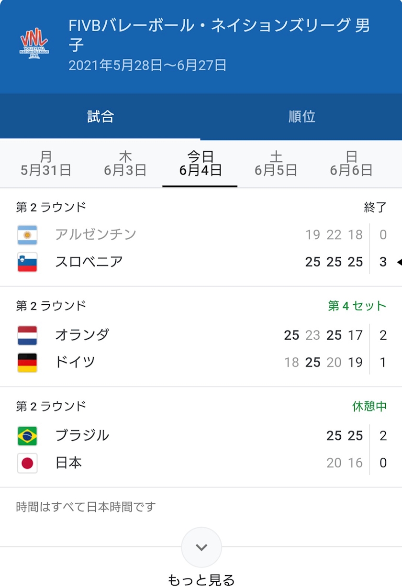Select the 月 5月31日 date tab
The width and height of the screenshot is (402, 588).
click(46, 164)
